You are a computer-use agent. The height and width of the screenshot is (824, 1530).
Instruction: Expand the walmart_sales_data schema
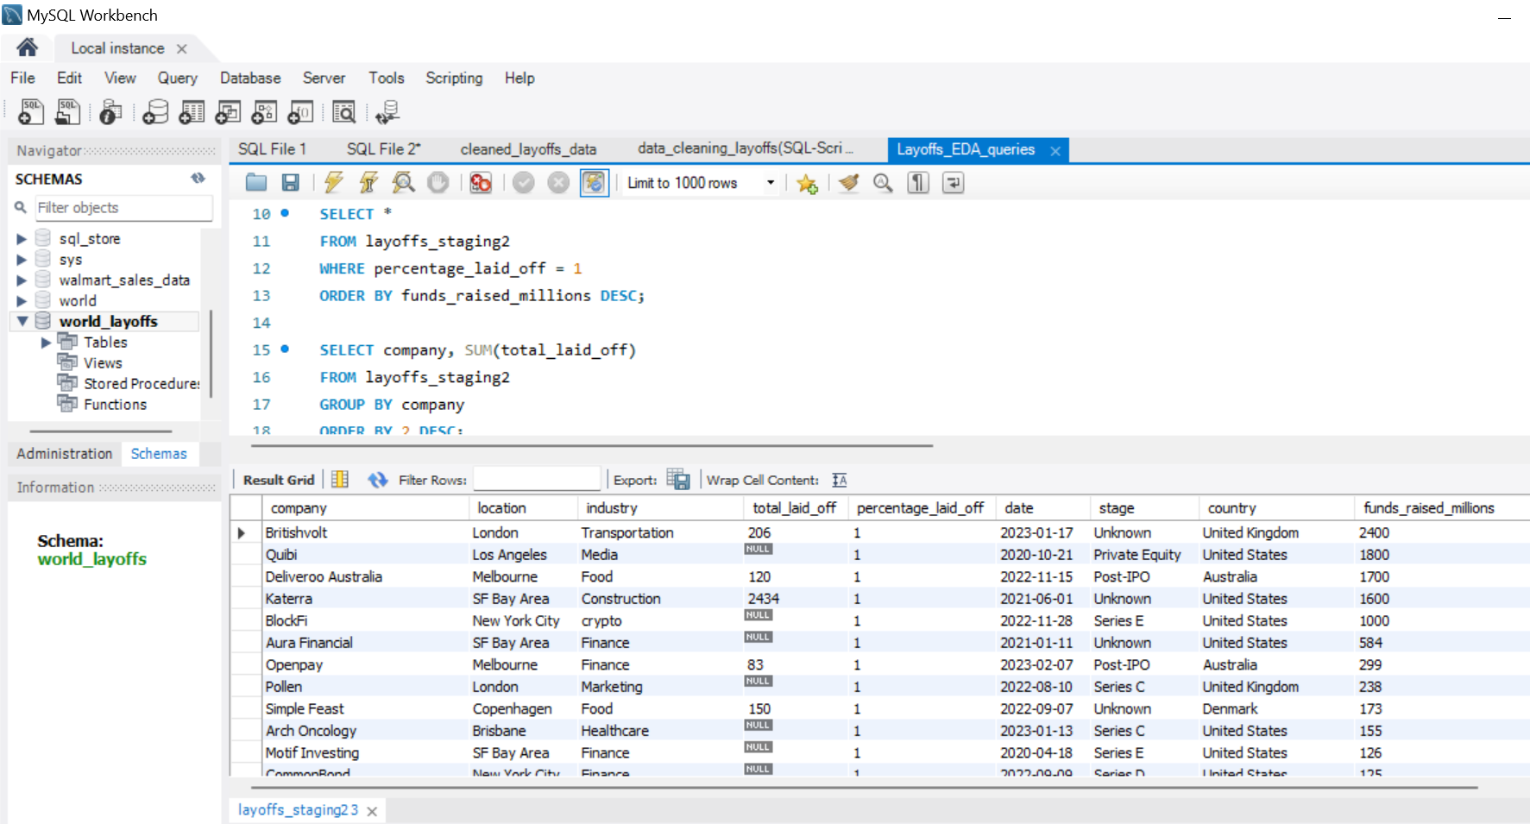coord(22,280)
